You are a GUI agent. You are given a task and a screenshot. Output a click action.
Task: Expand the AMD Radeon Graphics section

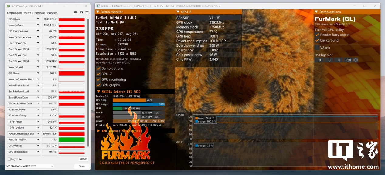pos(99,131)
